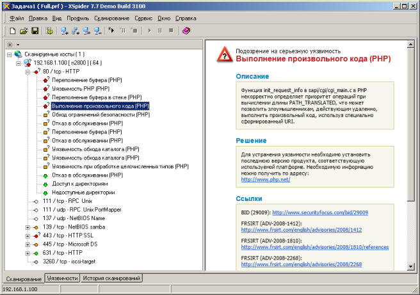Open help with the purple book icon

pos(186,31)
